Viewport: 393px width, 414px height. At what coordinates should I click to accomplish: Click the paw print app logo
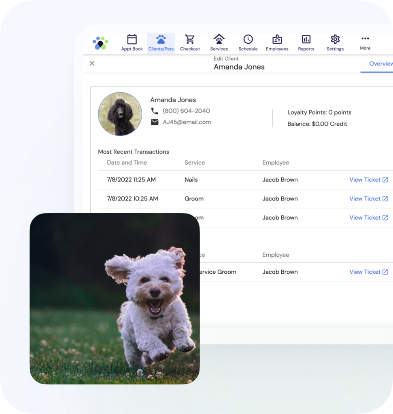click(100, 43)
